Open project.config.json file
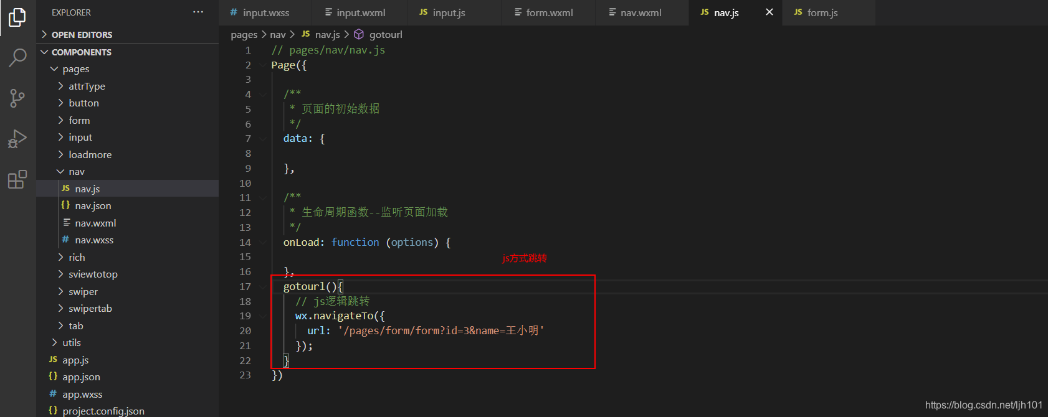Viewport: 1048px width, 417px height. 127,411
